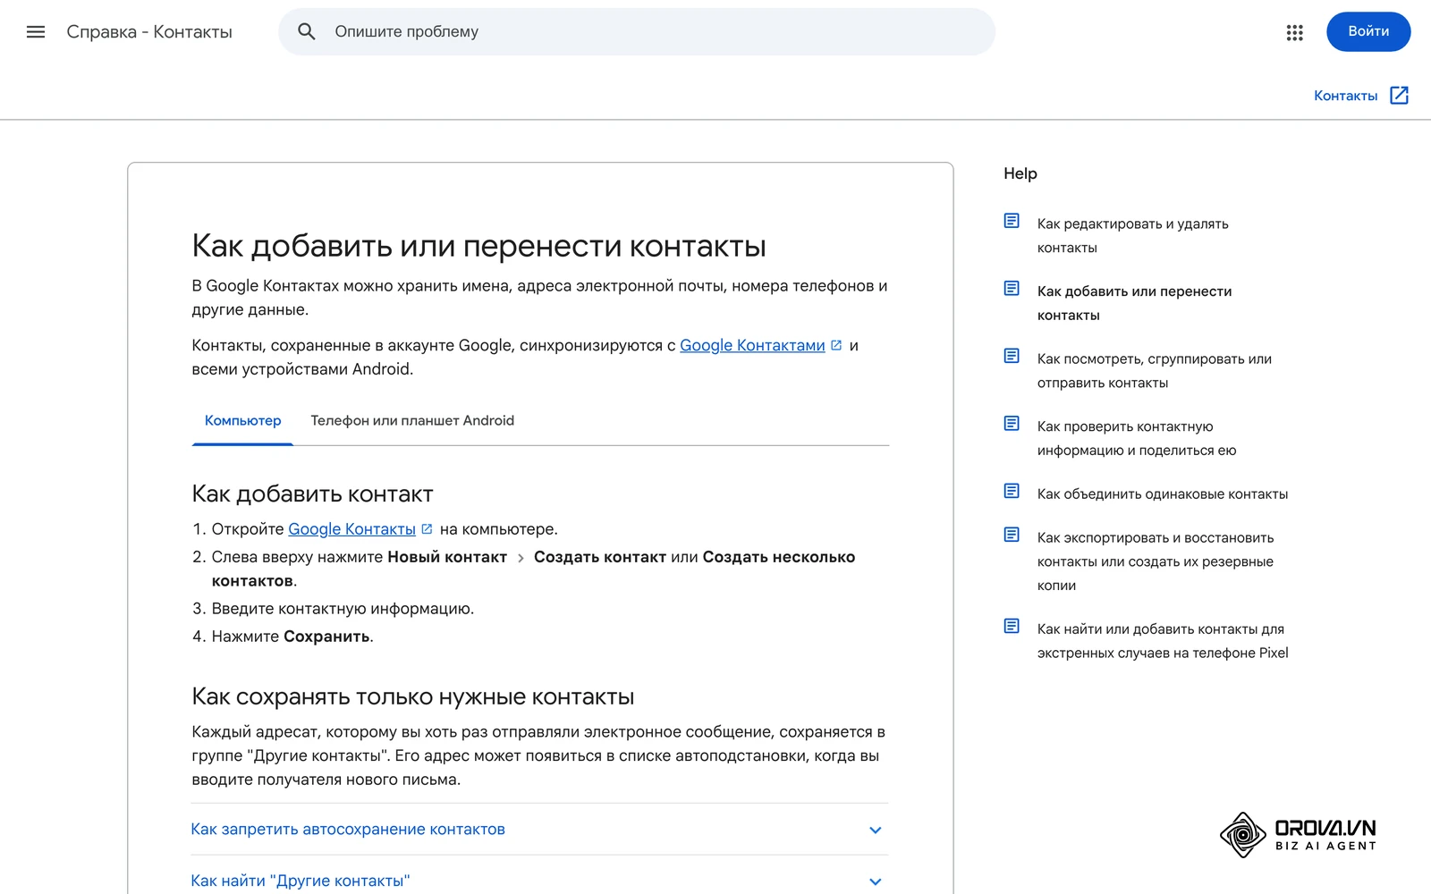1431x894 pixels.
Task: Select the Компьютер tab
Action: click(242, 421)
